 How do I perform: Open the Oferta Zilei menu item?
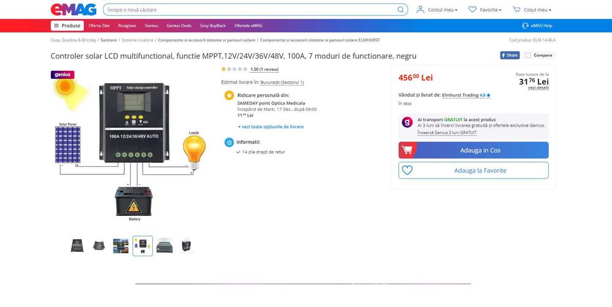(99, 26)
